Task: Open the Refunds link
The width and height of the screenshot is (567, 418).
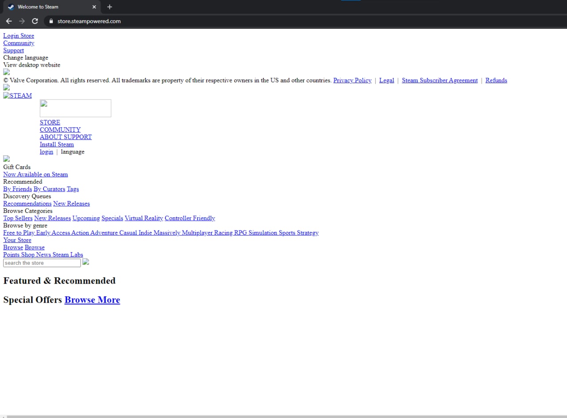Action: (496, 80)
